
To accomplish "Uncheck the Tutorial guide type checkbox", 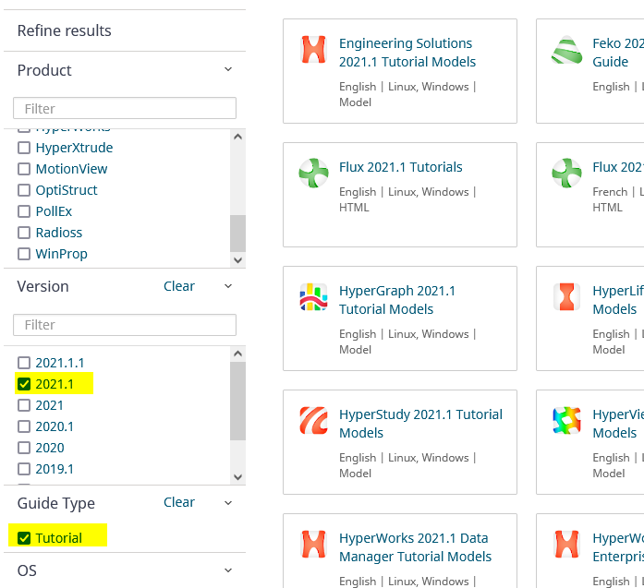I will 24,538.
